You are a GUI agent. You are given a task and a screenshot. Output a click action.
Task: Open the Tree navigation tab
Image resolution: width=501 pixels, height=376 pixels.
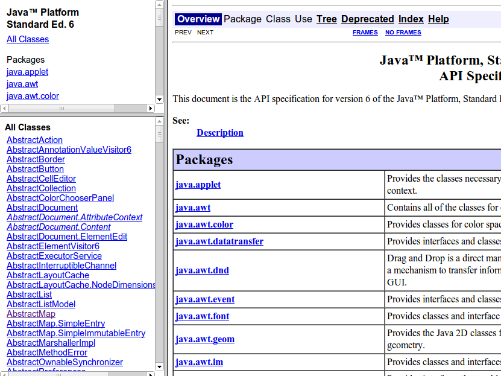326,19
